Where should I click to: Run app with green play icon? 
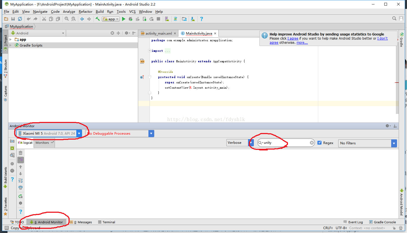click(124, 19)
